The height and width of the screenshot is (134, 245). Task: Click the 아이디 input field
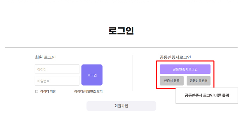[x=57, y=69]
